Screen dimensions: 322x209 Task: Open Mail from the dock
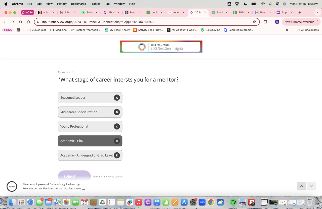48,202
